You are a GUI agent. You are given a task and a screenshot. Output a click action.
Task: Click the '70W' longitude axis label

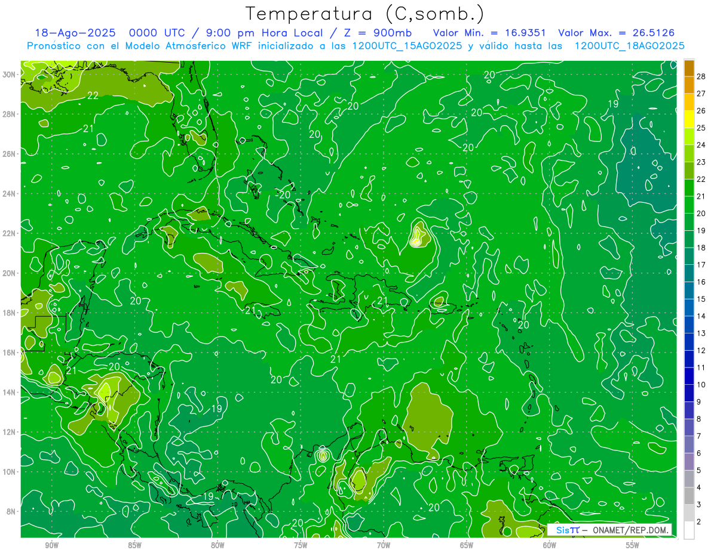[384, 545]
